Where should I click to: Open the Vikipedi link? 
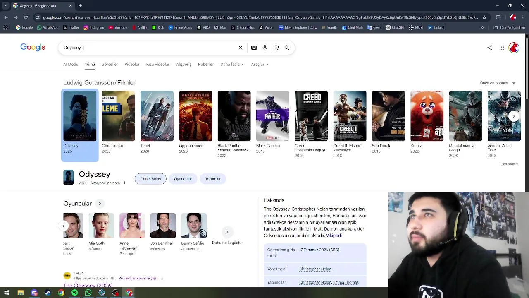click(x=334, y=236)
